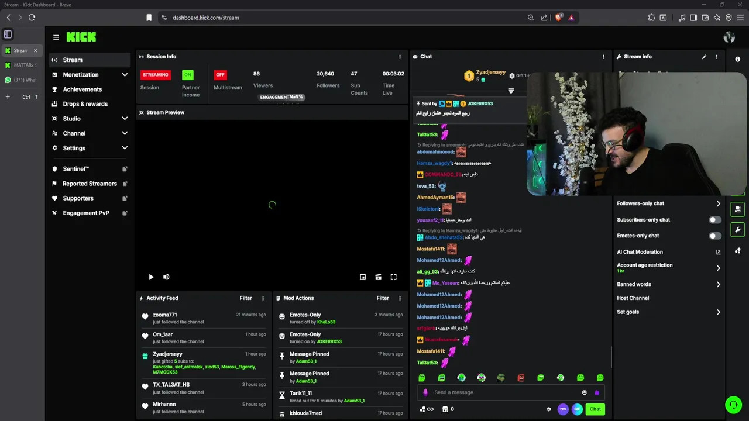Screen dimensions: 749x421
Task: Enter fullscreen on stream preview
Action: tap(394, 277)
